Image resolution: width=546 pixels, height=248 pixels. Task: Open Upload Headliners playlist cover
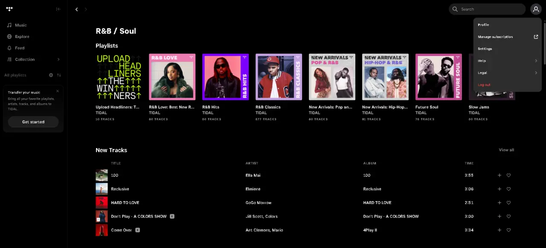coord(119,77)
